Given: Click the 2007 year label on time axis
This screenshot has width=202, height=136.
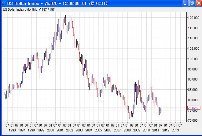Looking at the screenshot, I should (x=117, y=130).
